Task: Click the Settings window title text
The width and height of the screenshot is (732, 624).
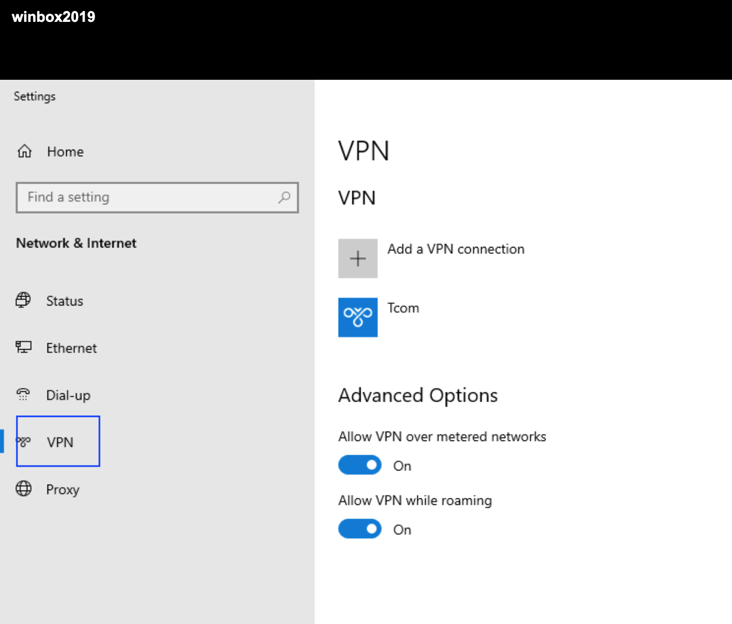Action: click(x=34, y=96)
